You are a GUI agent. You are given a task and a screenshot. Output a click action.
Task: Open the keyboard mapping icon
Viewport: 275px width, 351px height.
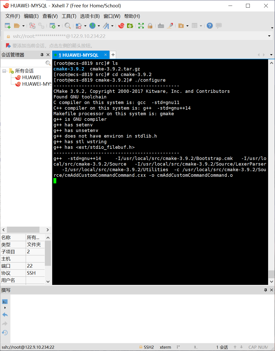[161, 26]
